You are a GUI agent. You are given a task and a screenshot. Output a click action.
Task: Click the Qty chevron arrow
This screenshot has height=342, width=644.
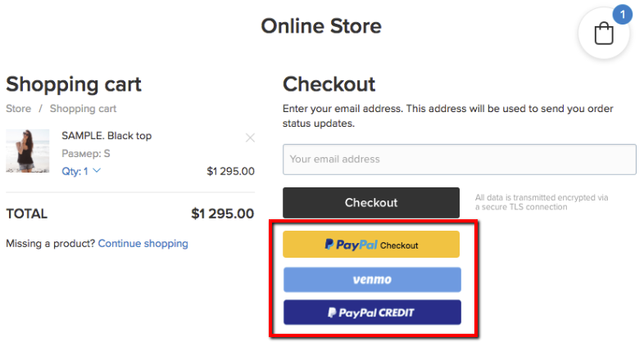tap(97, 170)
